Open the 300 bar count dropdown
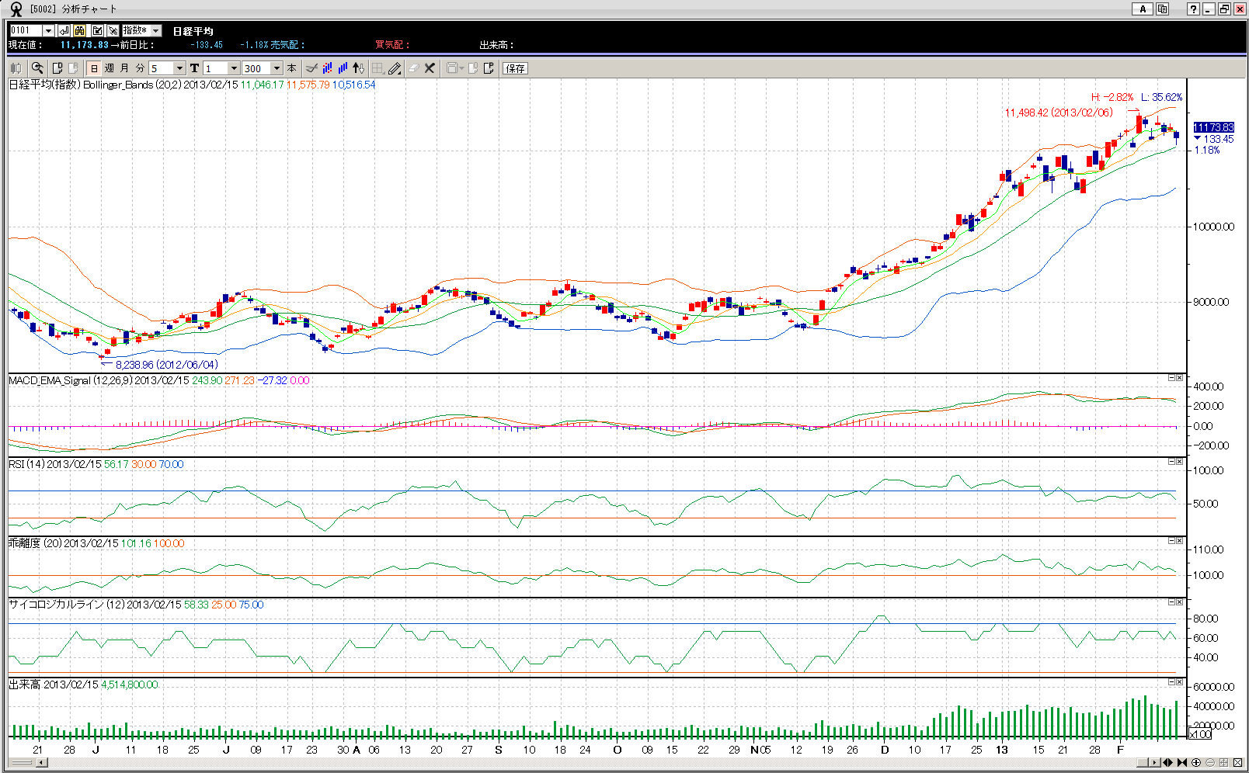The height and width of the screenshot is (773, 1249). [277, 68]
